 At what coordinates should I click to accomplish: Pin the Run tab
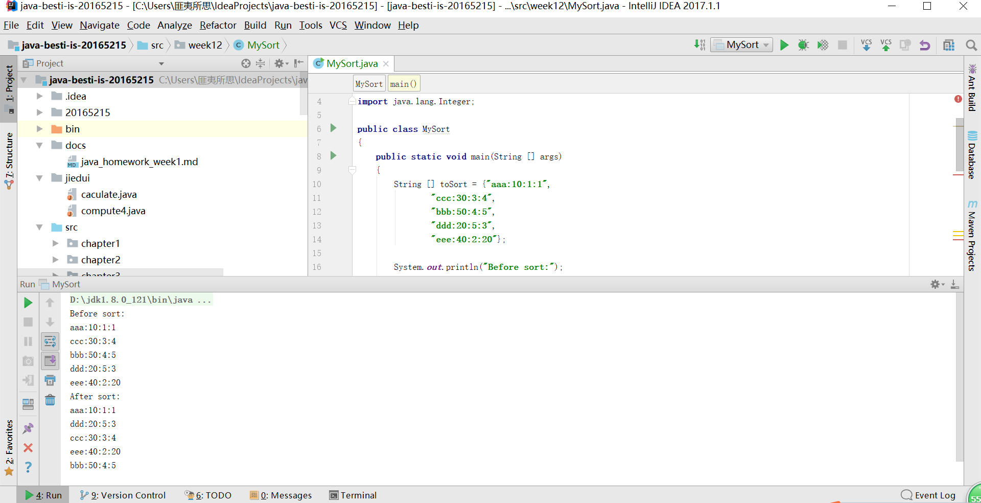coord(28,428)
